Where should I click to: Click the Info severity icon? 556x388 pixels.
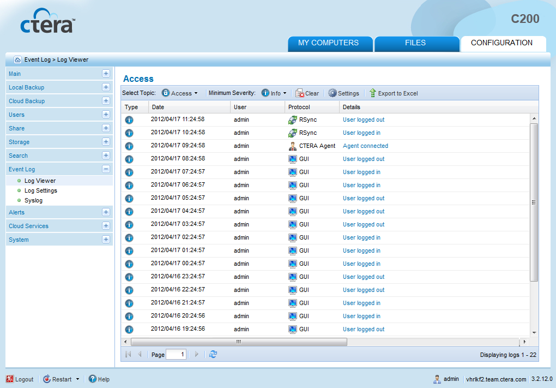[x=265, y=93]
